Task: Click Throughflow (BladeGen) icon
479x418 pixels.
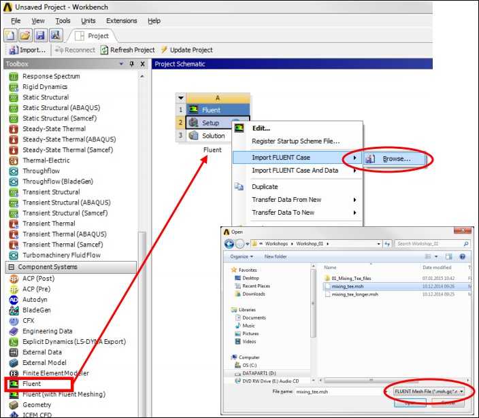Action: 14,181
